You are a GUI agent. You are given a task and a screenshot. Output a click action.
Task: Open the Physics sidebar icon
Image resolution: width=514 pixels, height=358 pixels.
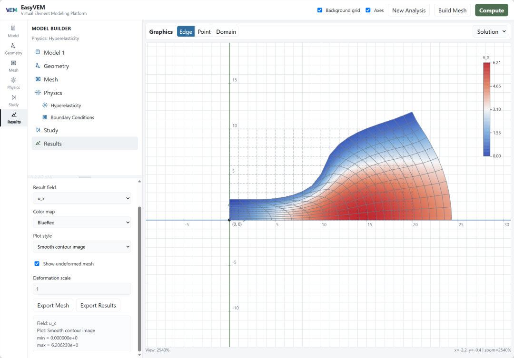[x=13, y=83]
